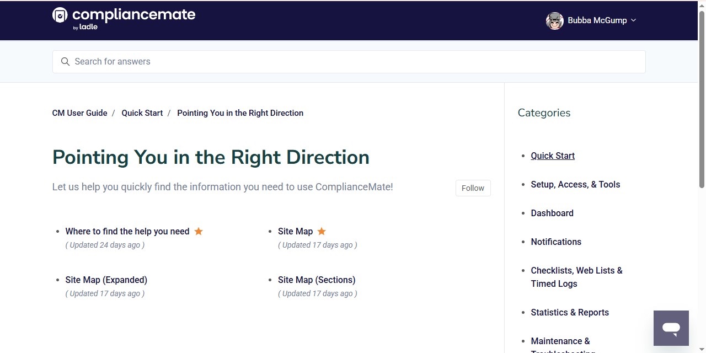Select the current 'Pointing You in the Right Direction' breadcrumb
Screen dimensions: 706x353
click(240, 113)
